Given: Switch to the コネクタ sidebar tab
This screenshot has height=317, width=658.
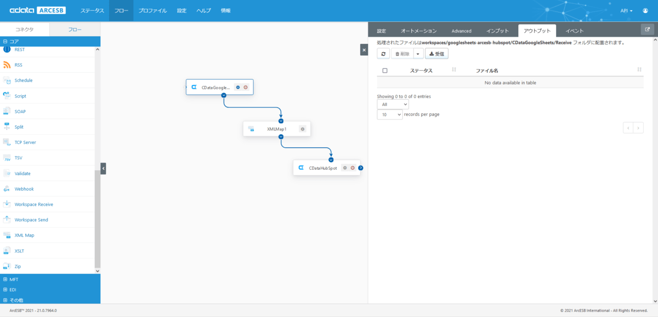Looking at the screenshot, I should pyautogui.click(x=25, y=30).
